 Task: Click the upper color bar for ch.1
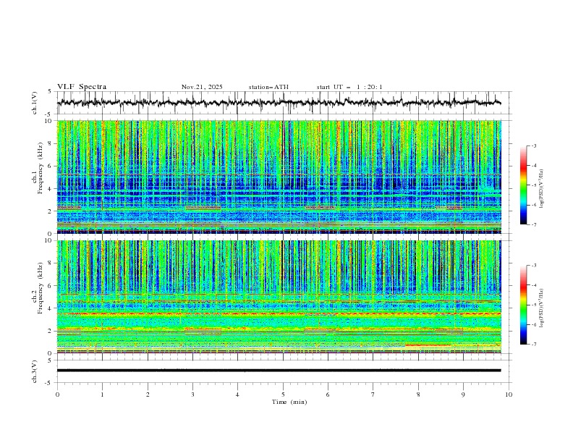pyautogui.click(x=524, y=185)
